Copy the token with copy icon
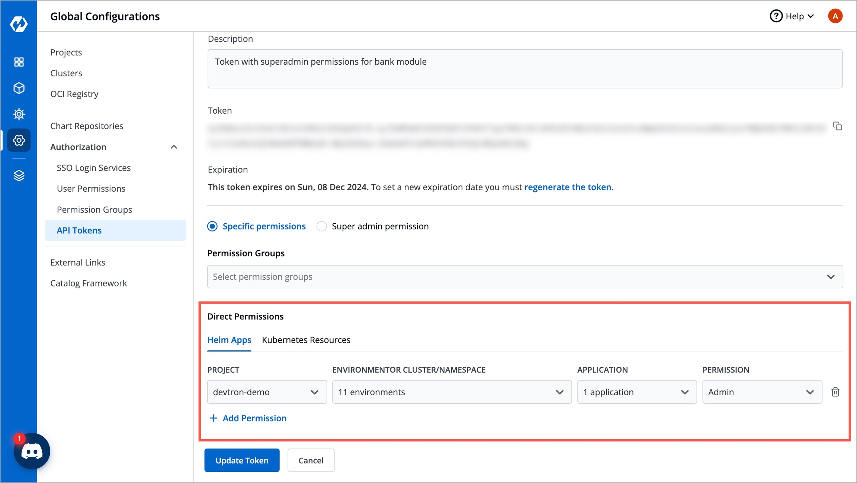Image resolution: width=857 pixels, height=483 pixels. pyautogui.click(x=837, y=126)
